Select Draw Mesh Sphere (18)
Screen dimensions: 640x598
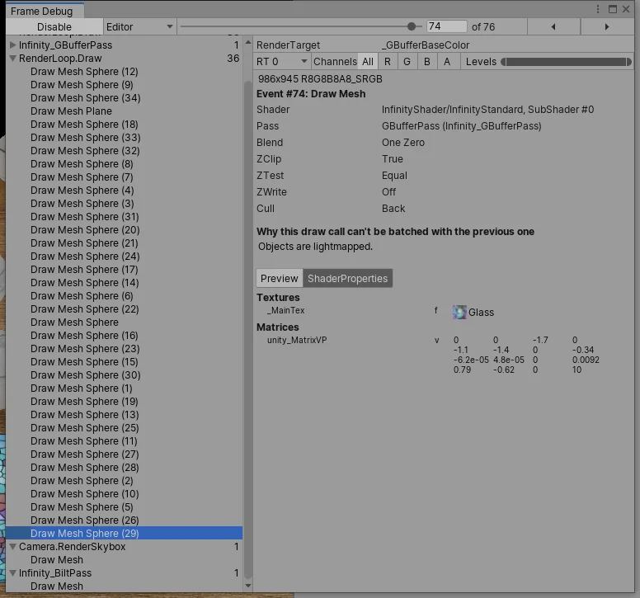click(125, 125)
